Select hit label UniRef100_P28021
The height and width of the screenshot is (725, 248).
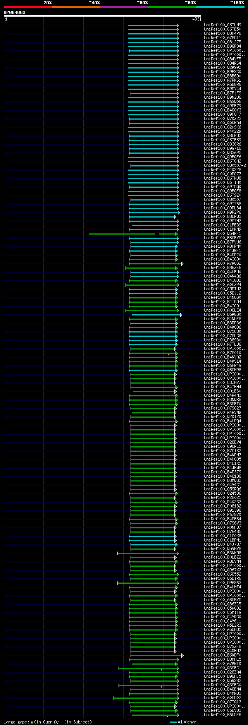(222, 498)
